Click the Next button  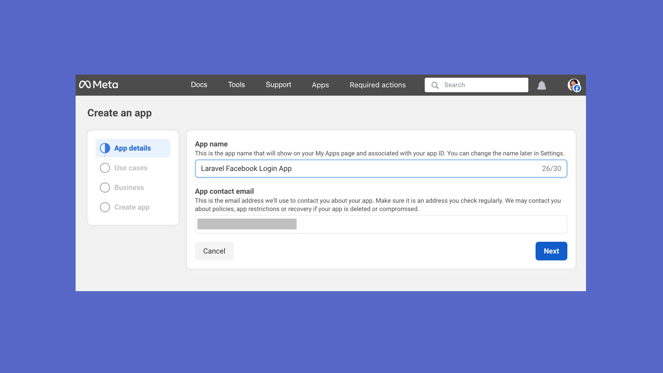tap(551, 251)
